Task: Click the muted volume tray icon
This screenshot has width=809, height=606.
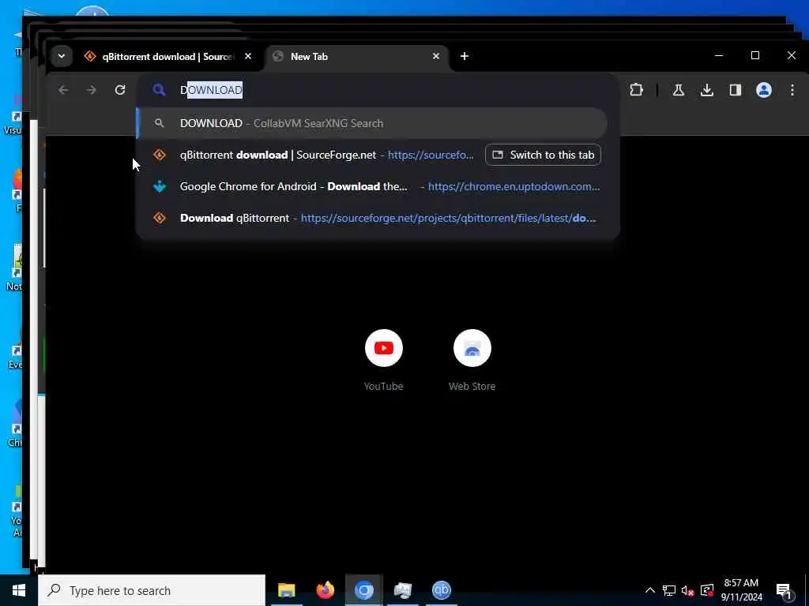Action: 688,590
